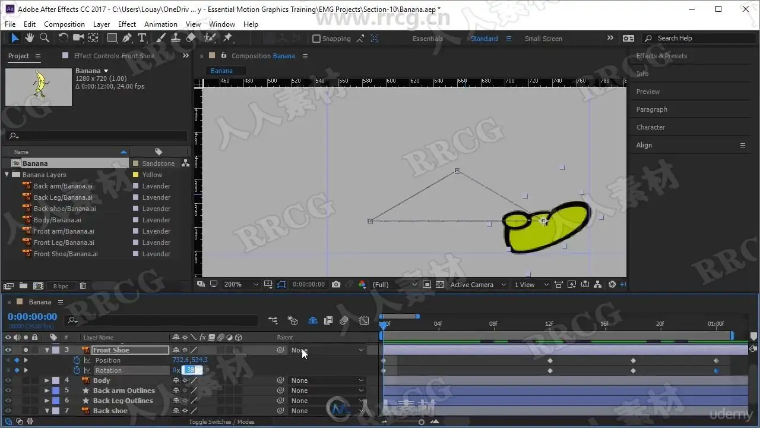Open the Composition menu

tap(64, 24)
